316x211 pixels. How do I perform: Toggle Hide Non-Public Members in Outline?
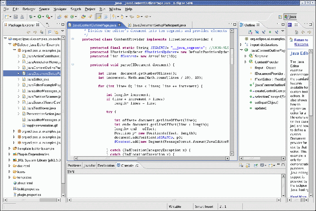click(x=270, y=32)
